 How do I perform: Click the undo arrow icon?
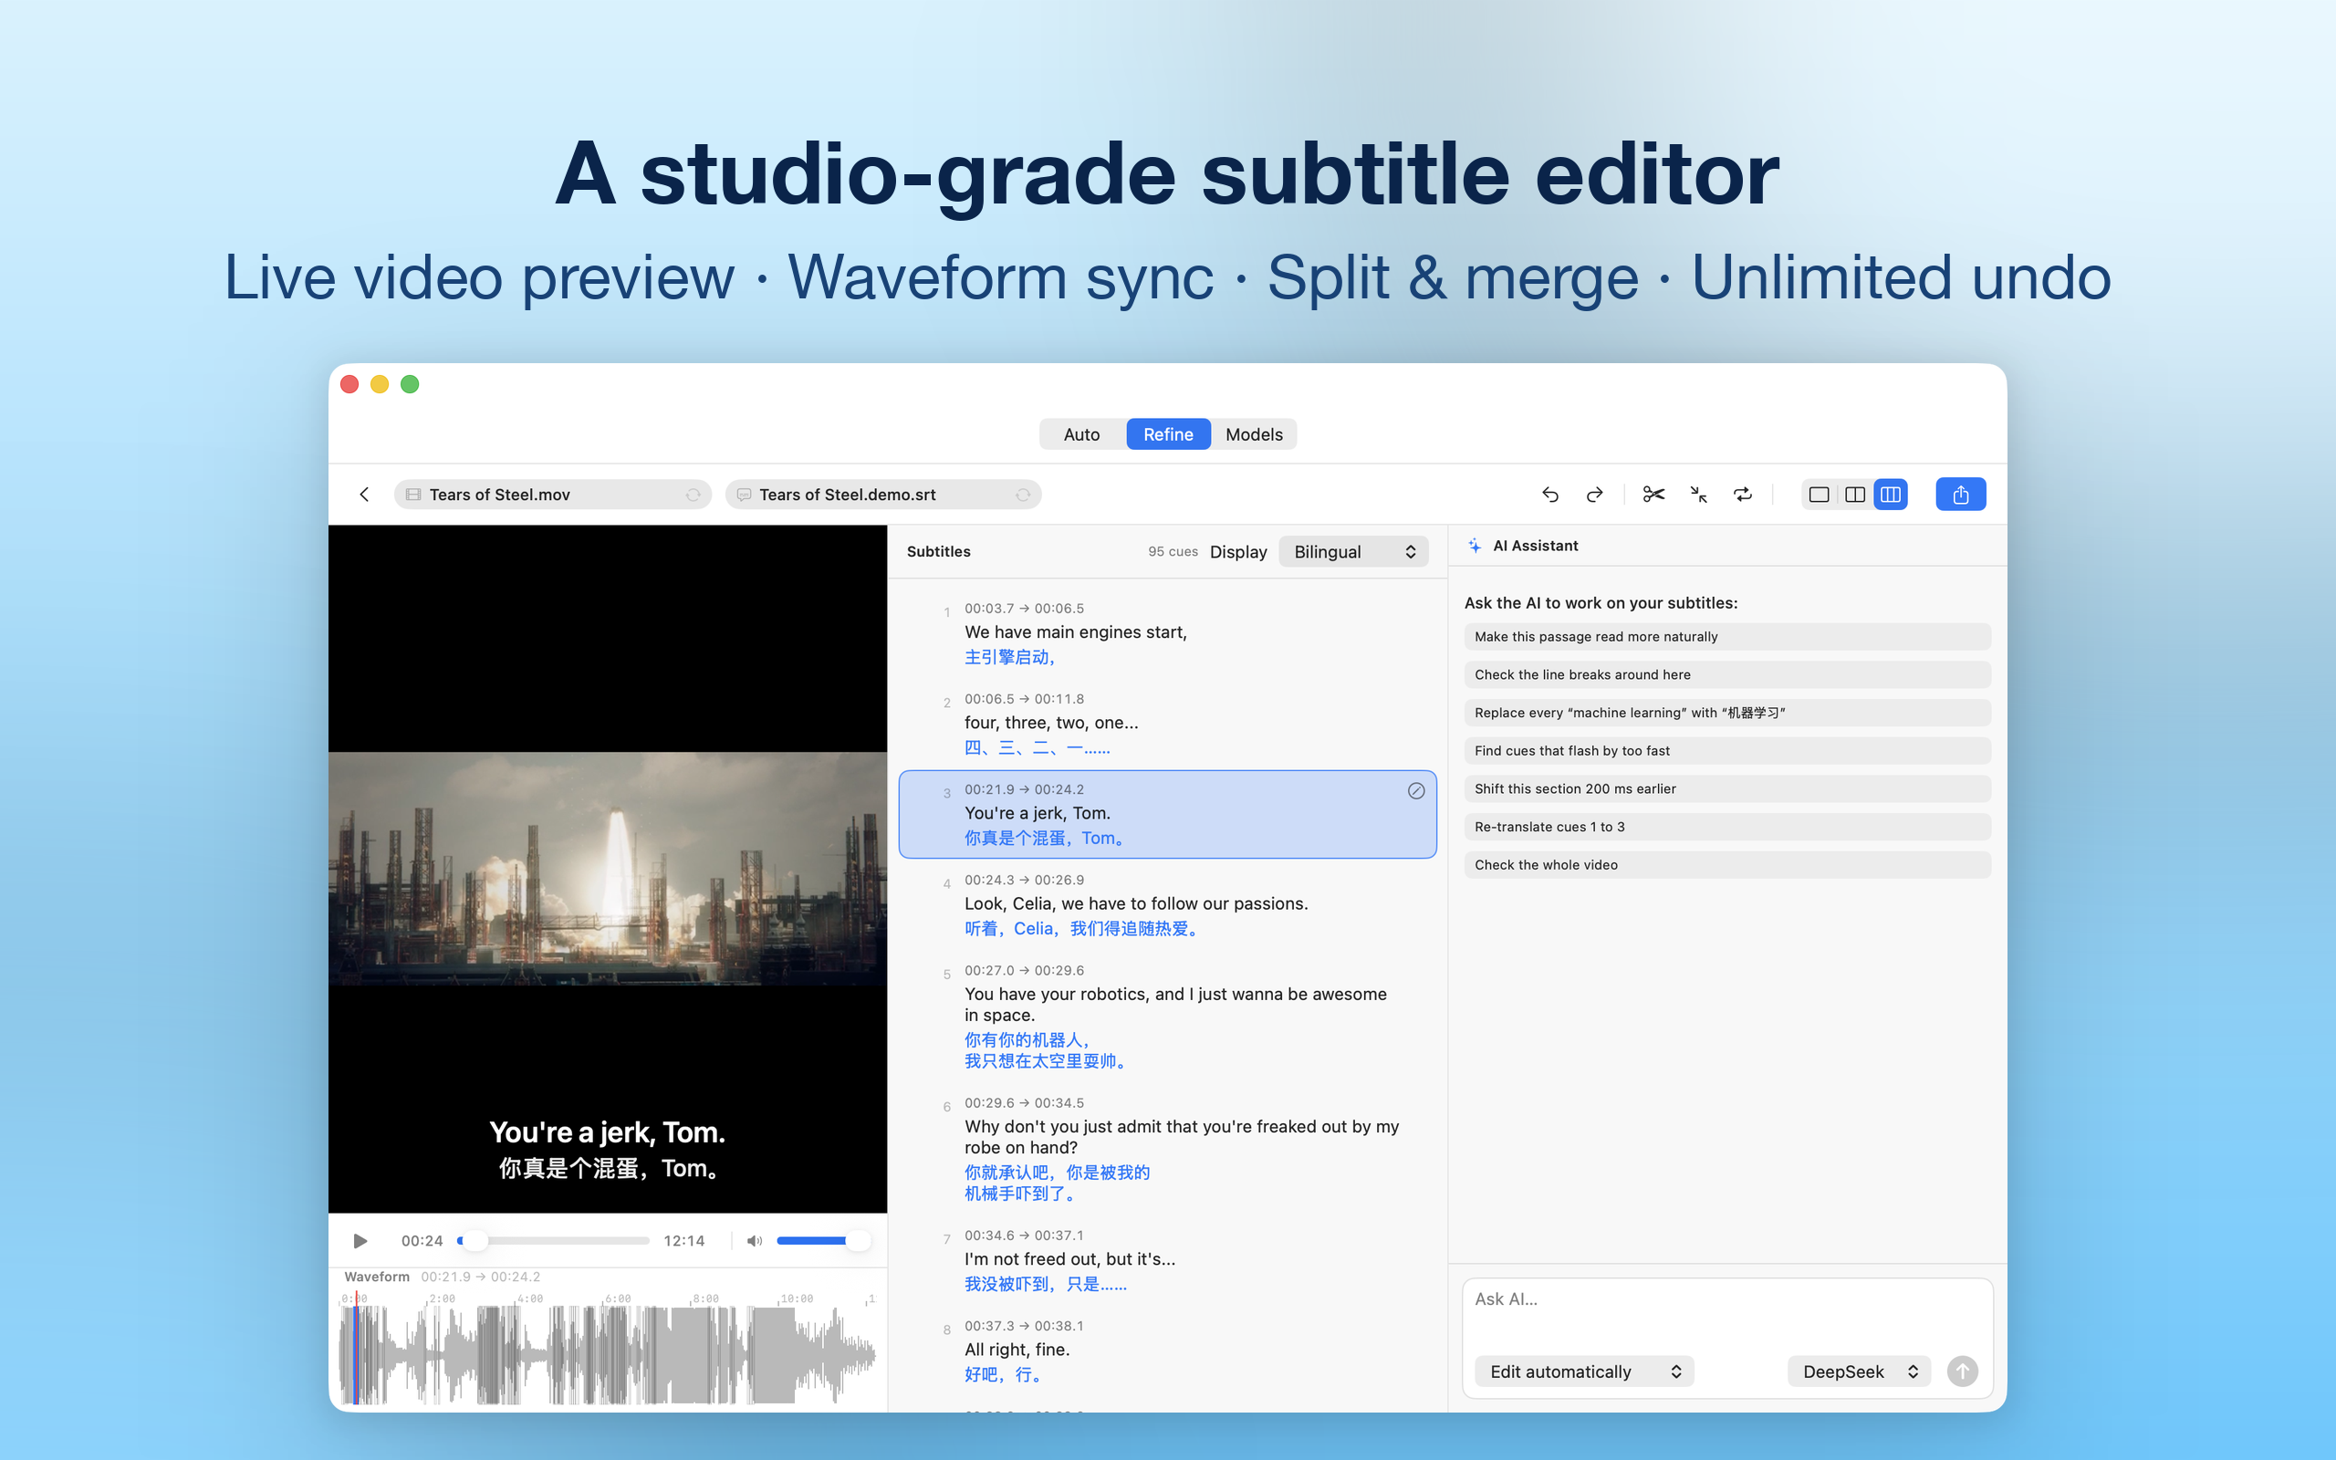coord(1549,495)
